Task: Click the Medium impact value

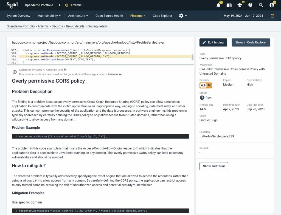Action: click(x=229, y=84)
